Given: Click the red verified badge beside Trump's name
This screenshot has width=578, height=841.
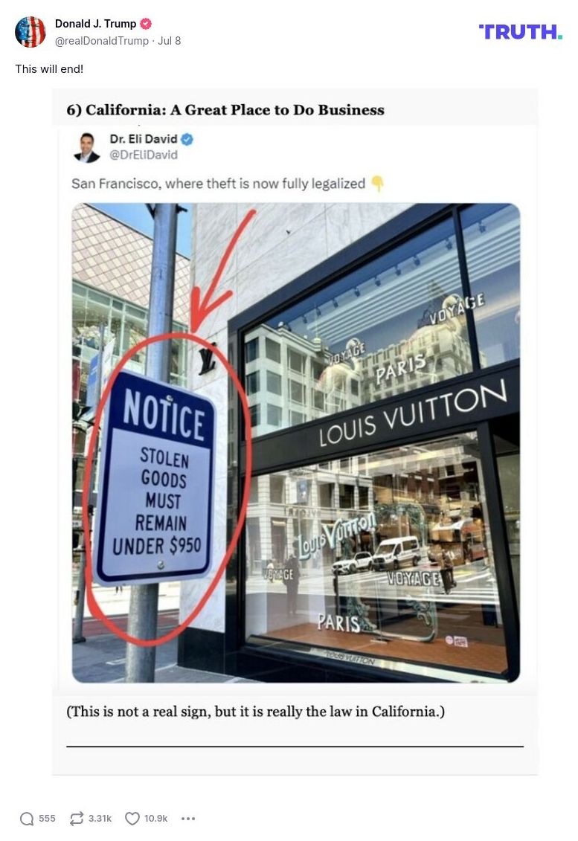Looking at the screenshot, I should pos(146,24).
